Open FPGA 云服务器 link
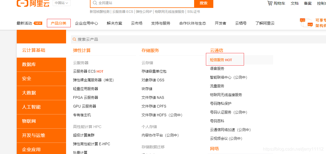The height and width of the screenshot is (154, 326). pyautogui.click(x=86, y=97)
